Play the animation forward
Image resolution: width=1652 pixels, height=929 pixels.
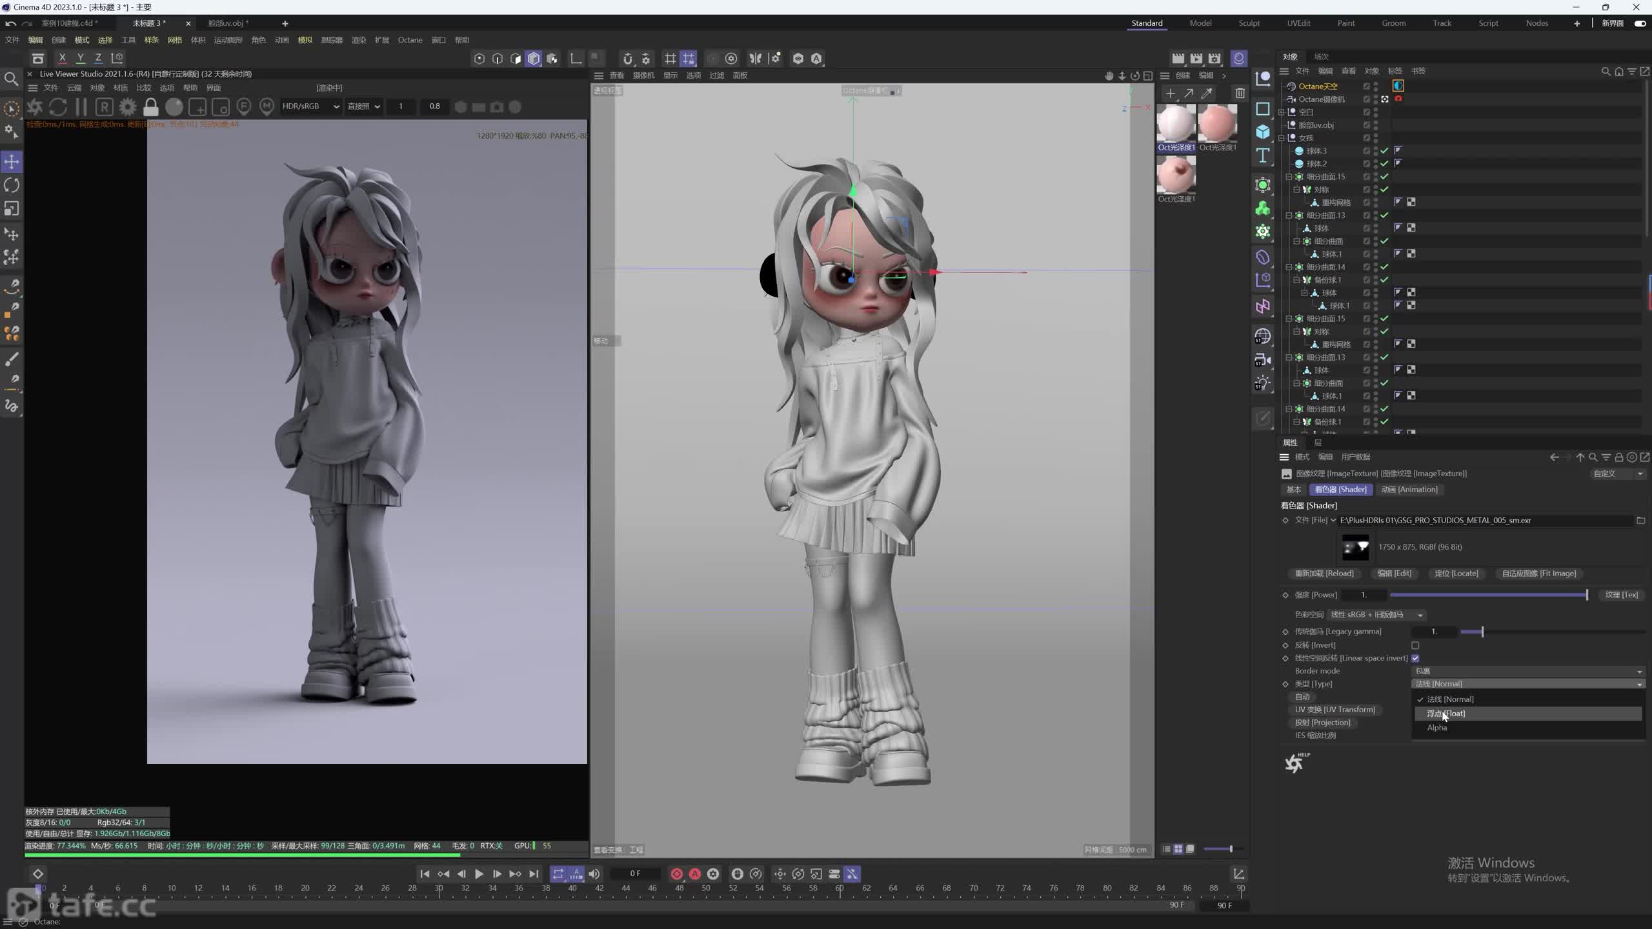point(479,874)
